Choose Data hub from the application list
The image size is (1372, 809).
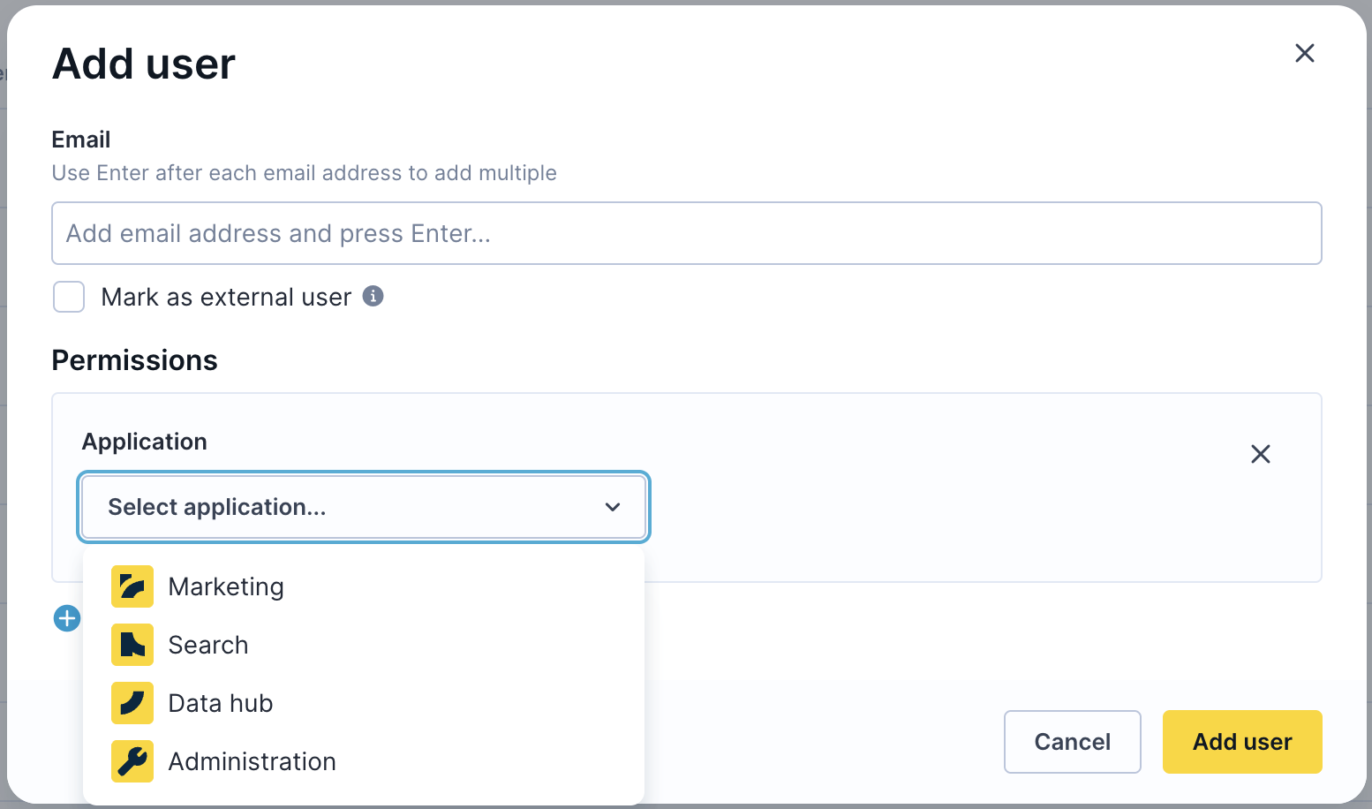pyautogui.click(x=364, y=703)
